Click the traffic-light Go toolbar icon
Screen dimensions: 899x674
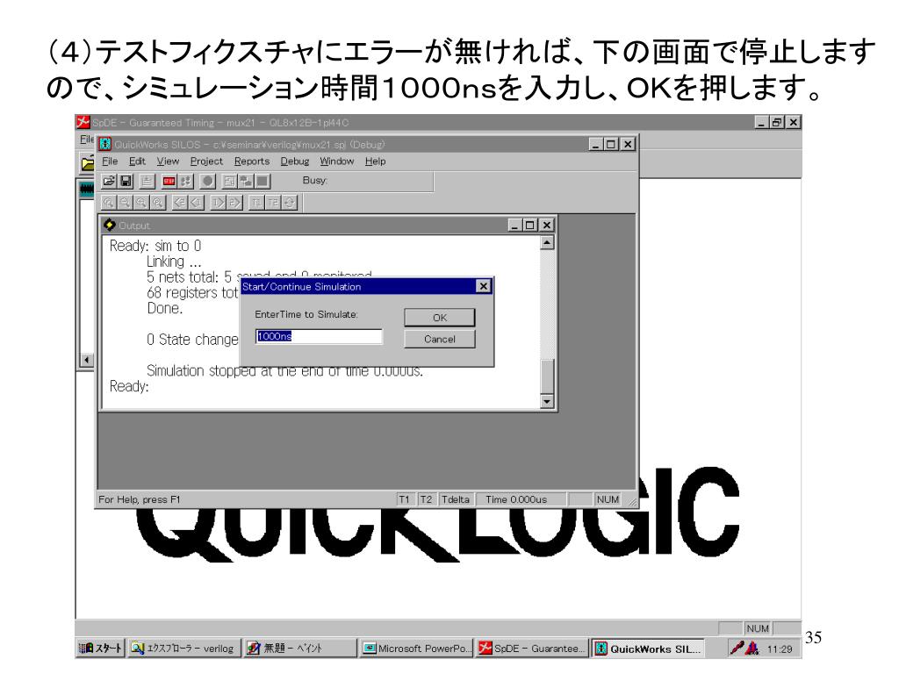click(x=186, y=181)
